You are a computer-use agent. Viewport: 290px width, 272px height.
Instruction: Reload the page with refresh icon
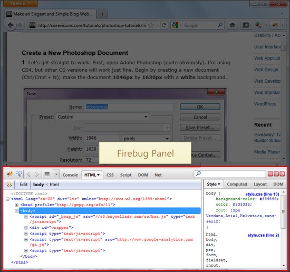pyautogui.click(x=164, y=25)
